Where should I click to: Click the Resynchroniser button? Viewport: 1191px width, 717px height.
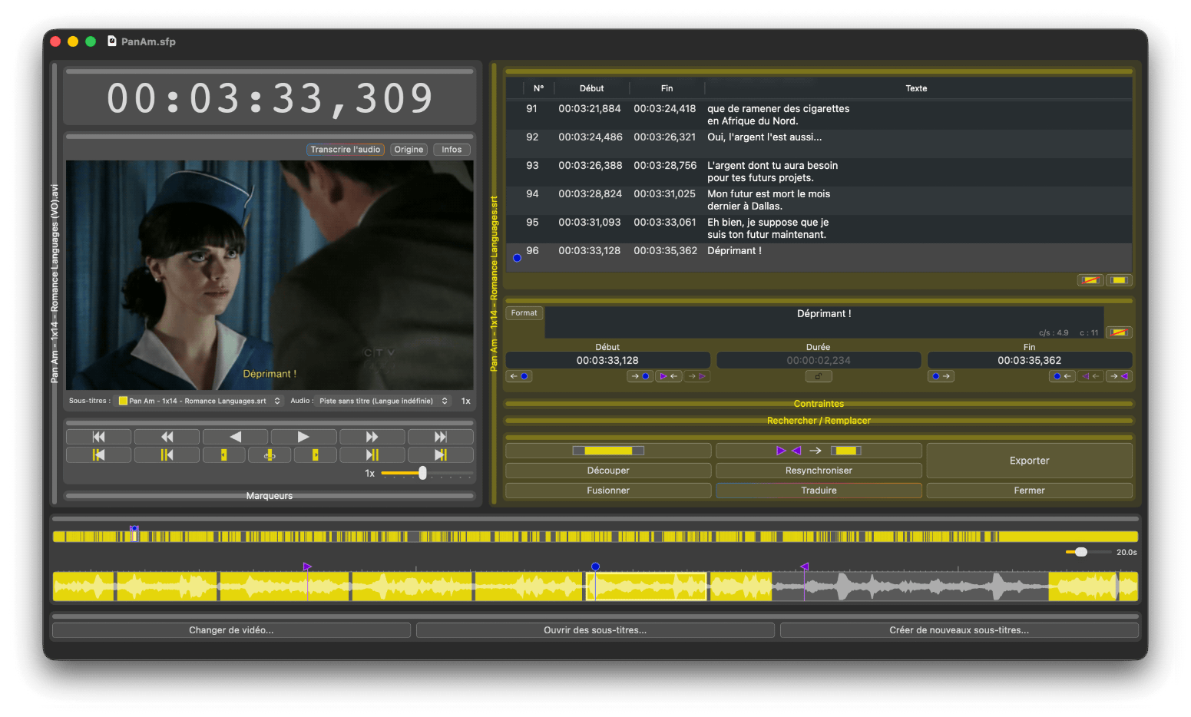click(819, 471)
